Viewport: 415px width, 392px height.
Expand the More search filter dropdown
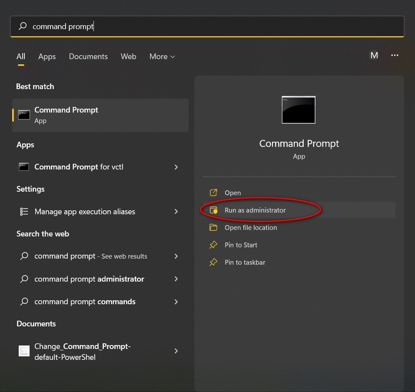click(162, 56)
